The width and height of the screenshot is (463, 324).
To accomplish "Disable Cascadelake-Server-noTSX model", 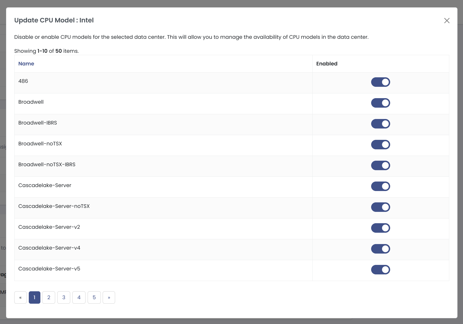I will point(380,207).
